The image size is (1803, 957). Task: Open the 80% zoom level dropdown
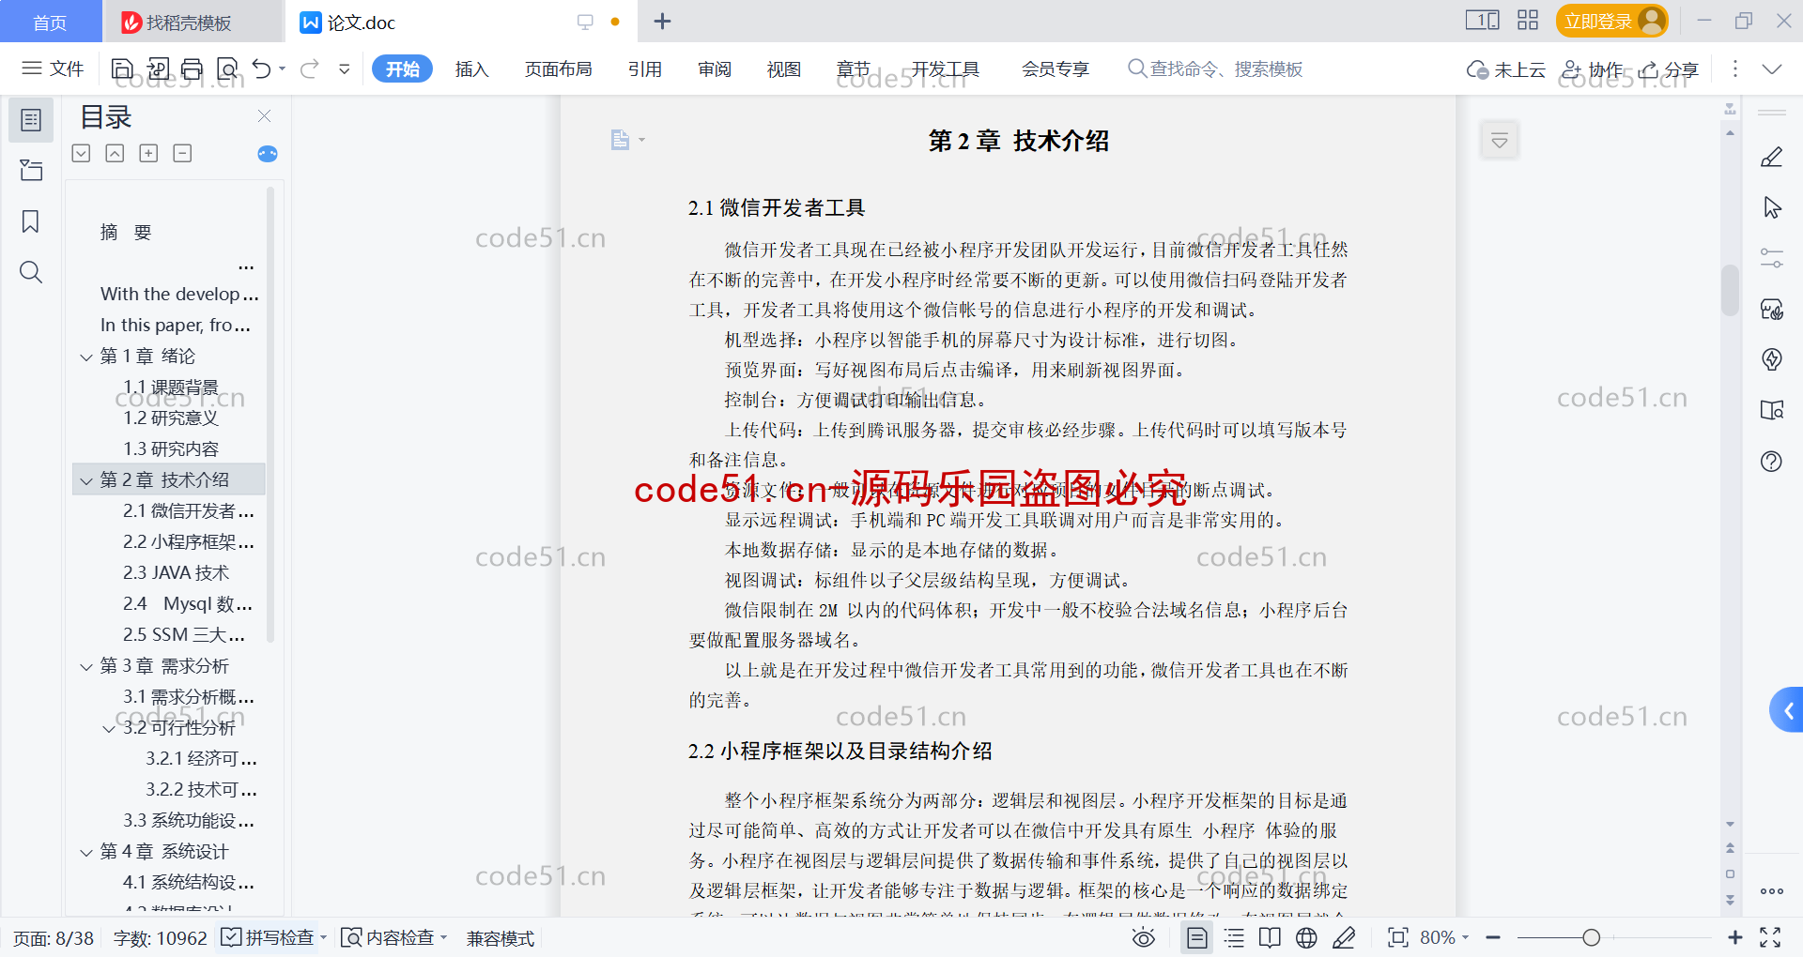1444,937
